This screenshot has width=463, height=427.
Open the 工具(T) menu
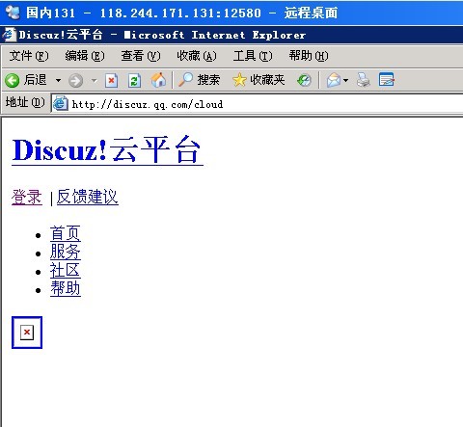point(253,56)
